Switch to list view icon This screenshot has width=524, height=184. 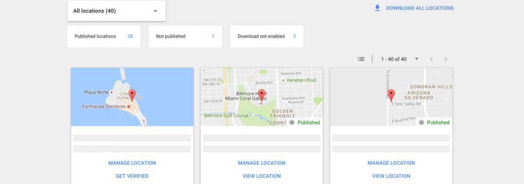(361, 59)
